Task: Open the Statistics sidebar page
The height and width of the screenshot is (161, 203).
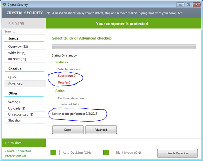Action: click(x=14, y=120)
